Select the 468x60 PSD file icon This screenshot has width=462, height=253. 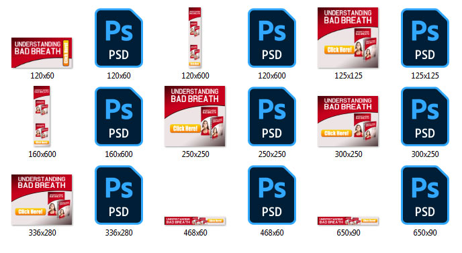pos(272,195)
